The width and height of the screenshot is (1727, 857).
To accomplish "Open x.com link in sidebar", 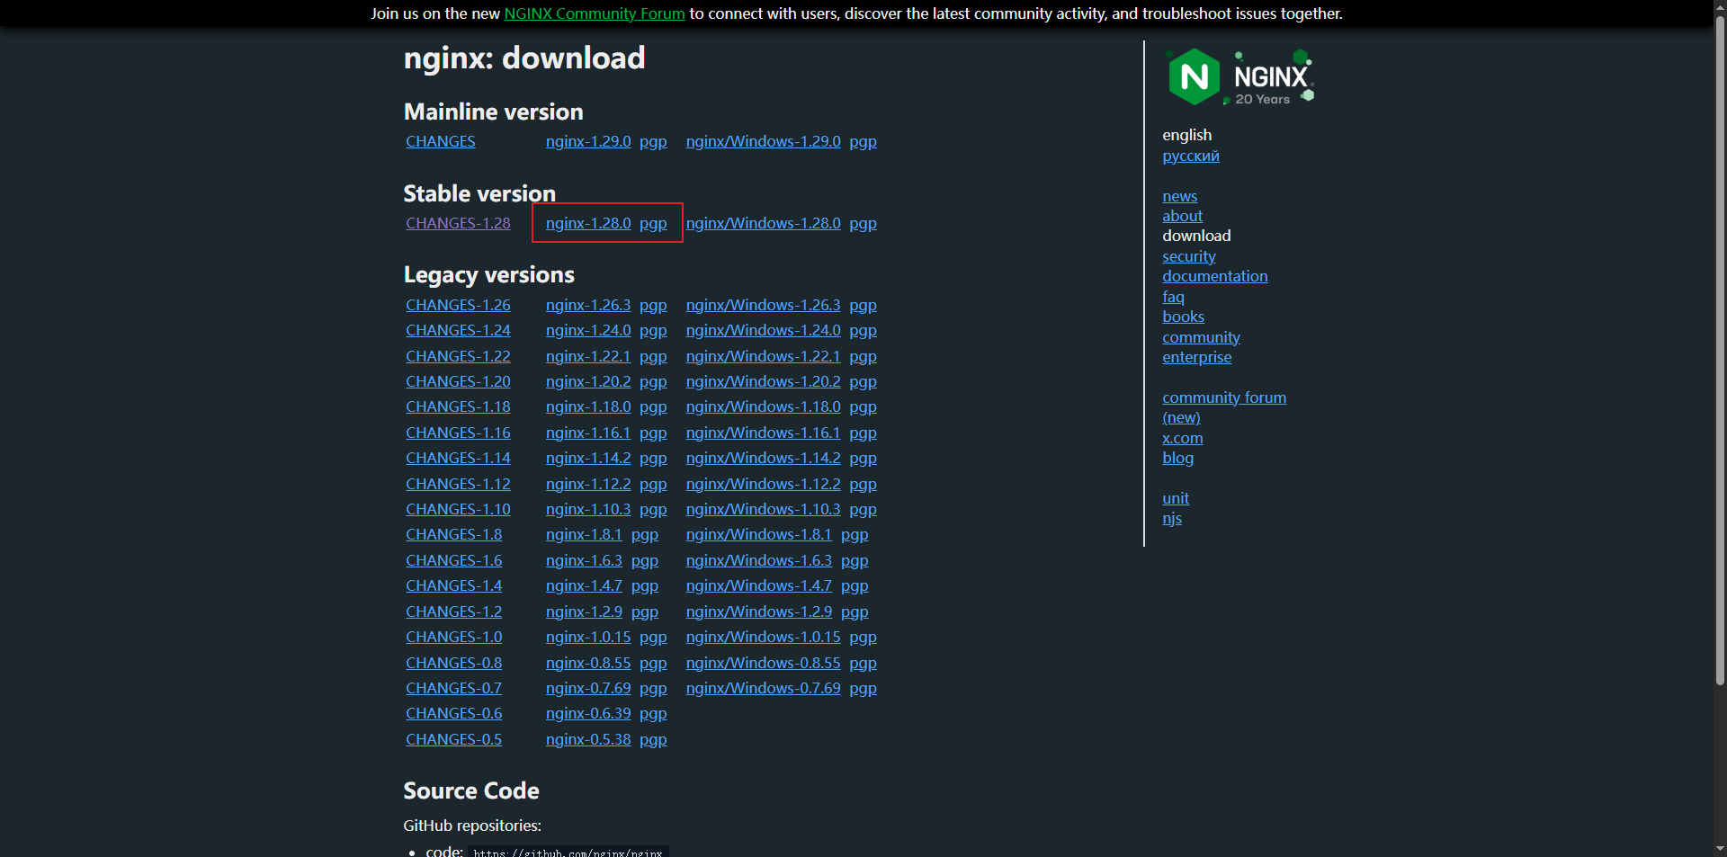I will point(1182,438).
